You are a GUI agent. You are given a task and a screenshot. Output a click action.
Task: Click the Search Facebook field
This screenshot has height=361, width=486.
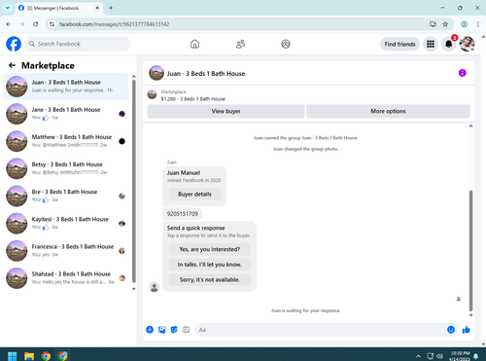tap(78, 44)
